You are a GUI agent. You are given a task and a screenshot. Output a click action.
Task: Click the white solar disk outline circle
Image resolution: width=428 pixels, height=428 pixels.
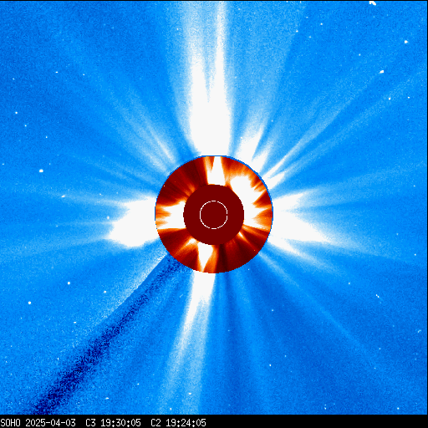pos(214,215)
